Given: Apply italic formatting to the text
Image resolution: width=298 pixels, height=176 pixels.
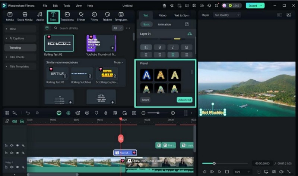Looking at the screenshot, I should [173, 47].
